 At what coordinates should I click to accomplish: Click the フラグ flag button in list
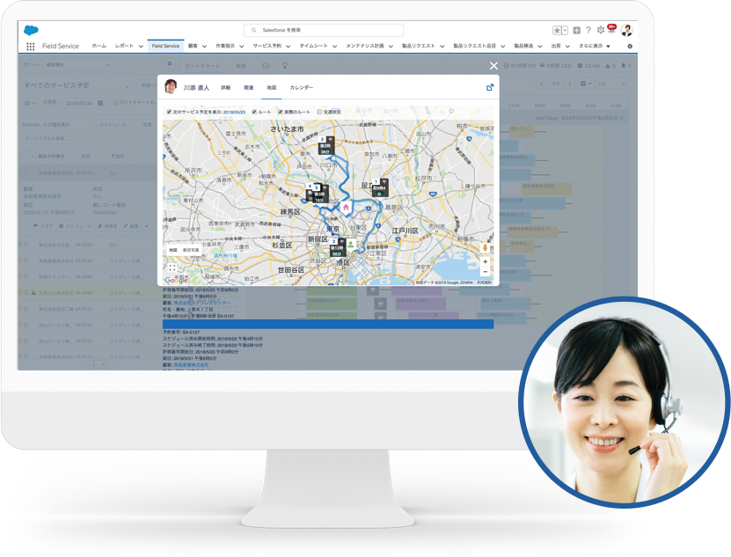[x=43, y=226]
